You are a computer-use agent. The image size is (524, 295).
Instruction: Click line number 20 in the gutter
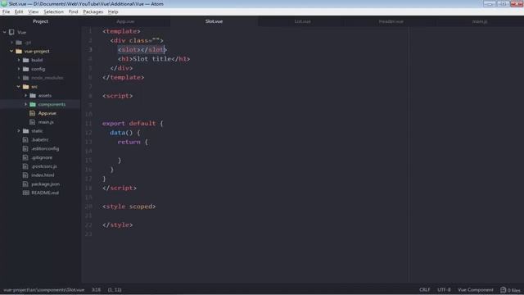pos(88,206)
